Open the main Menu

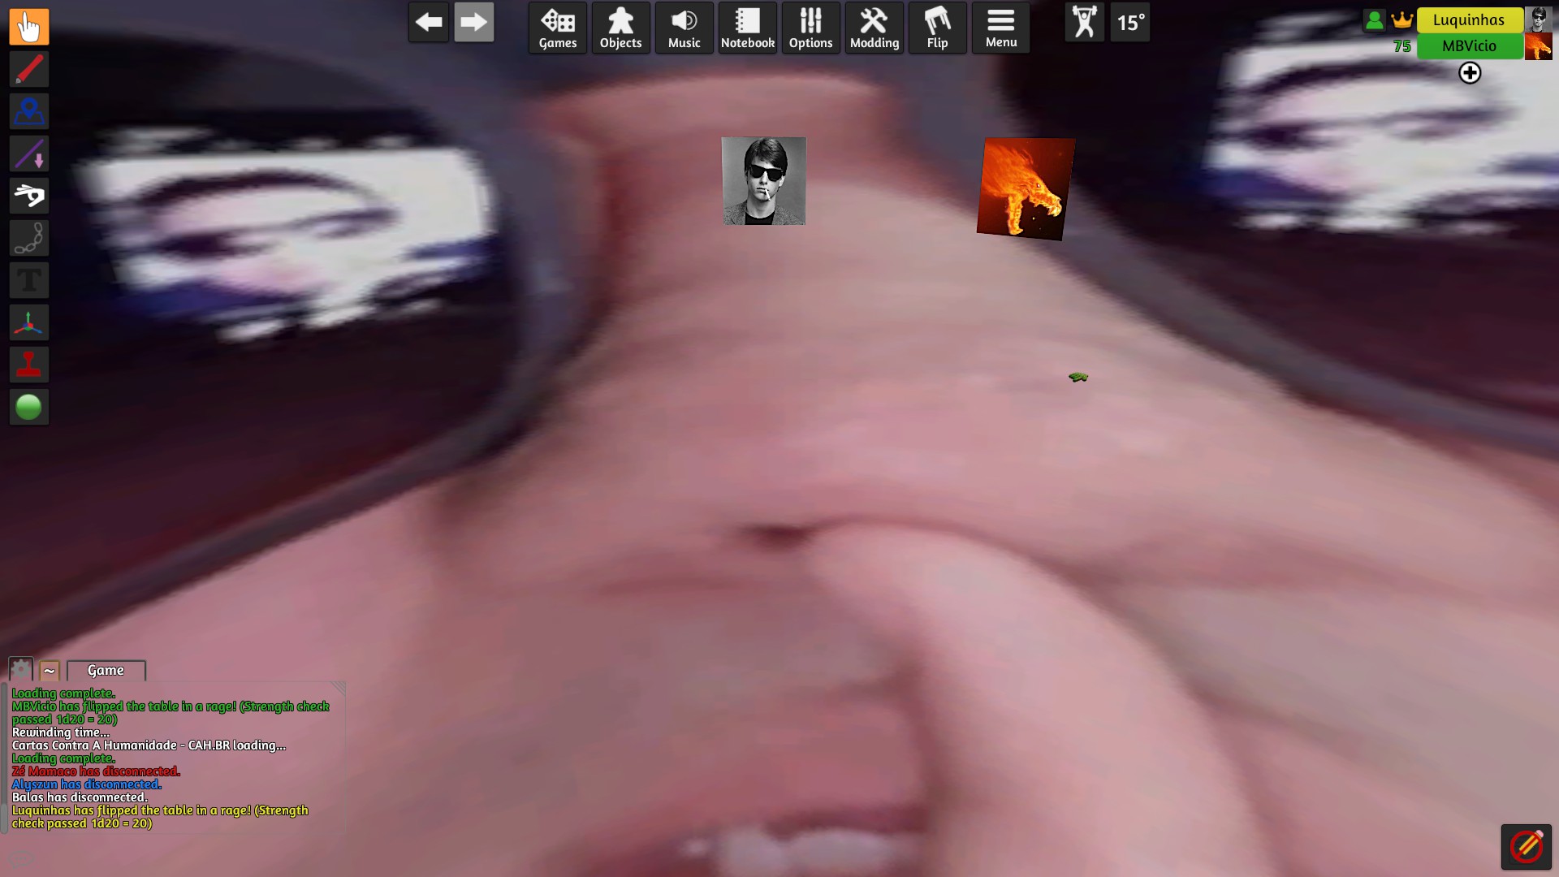click(x=1000, y=28)
